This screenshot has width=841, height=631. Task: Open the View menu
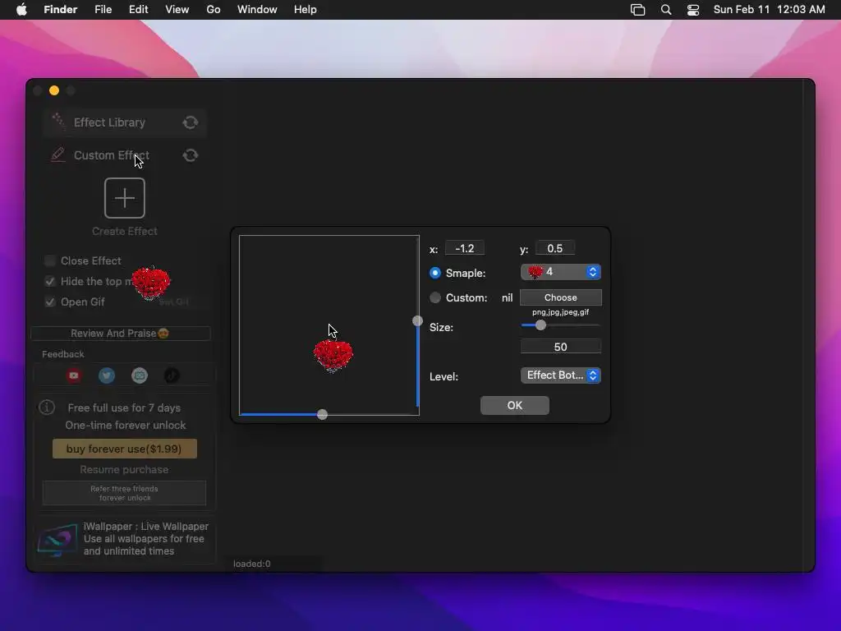(x=177, y=10)
